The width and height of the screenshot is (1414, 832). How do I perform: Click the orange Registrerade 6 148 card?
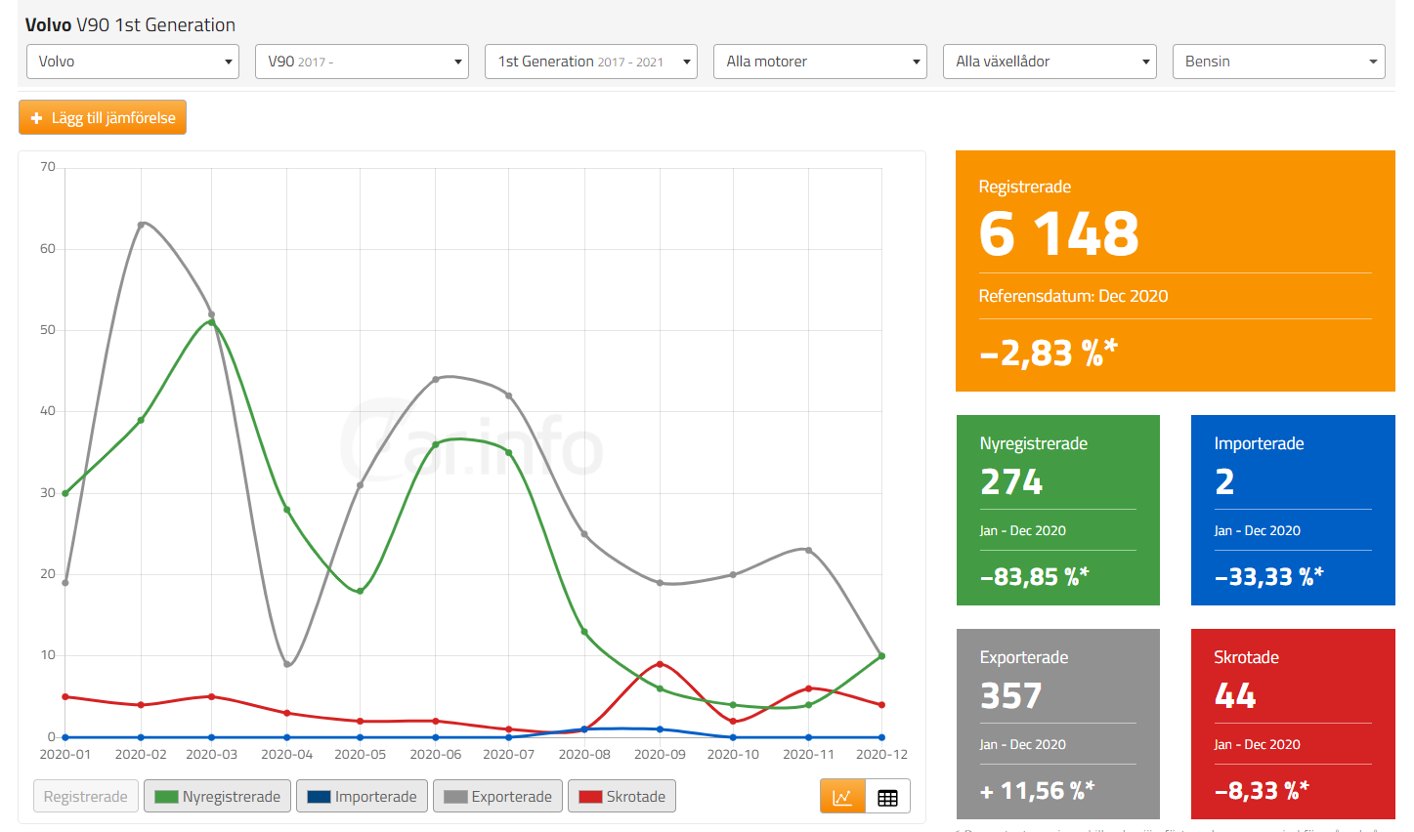click(x=1176, y=270)
